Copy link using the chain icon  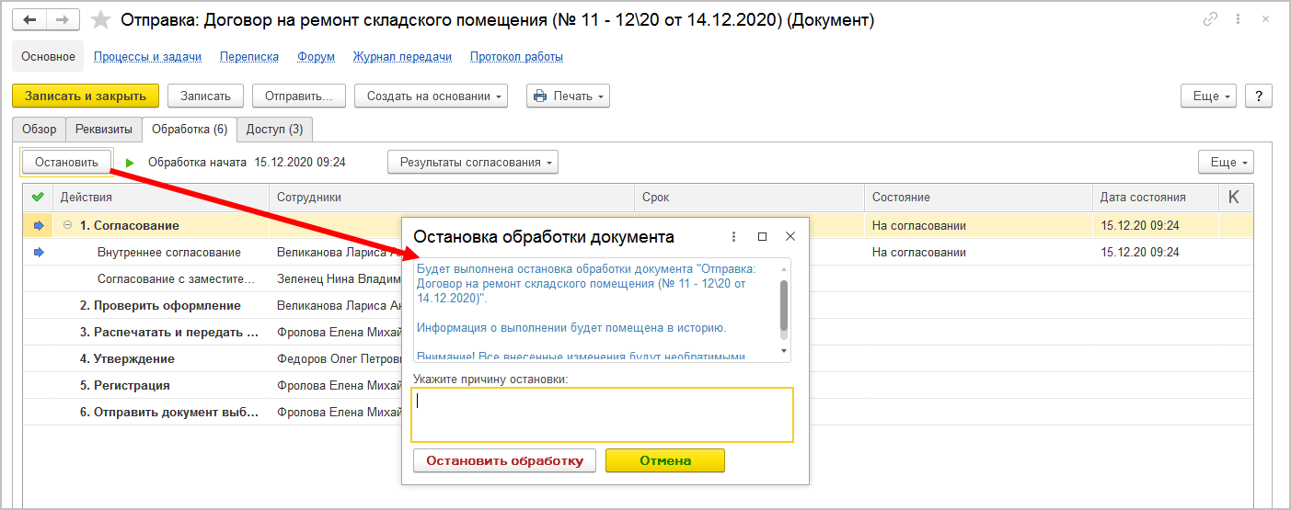coord(1209,19)
